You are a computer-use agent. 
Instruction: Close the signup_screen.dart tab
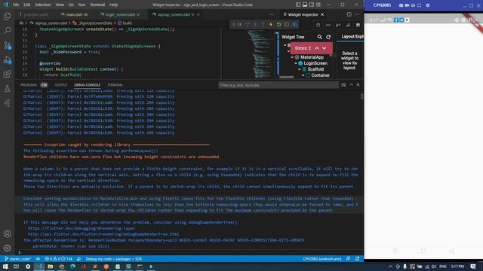point(198,14)
